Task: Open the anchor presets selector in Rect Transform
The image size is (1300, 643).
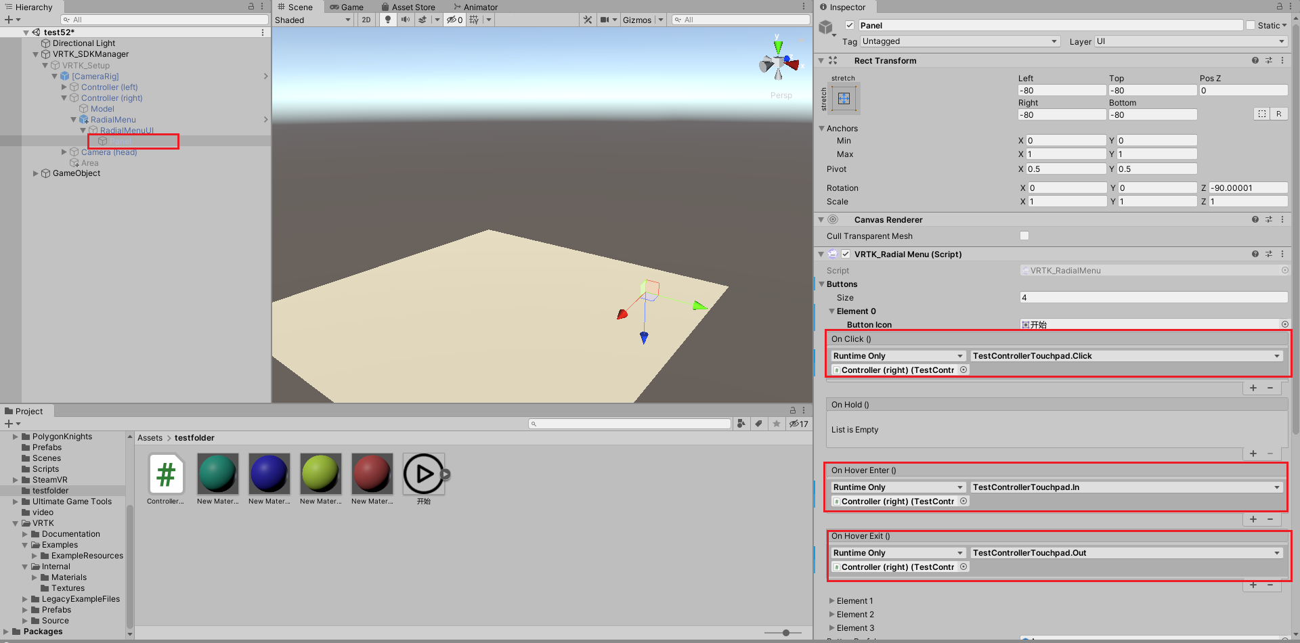Action: click(x=844, y=98)
